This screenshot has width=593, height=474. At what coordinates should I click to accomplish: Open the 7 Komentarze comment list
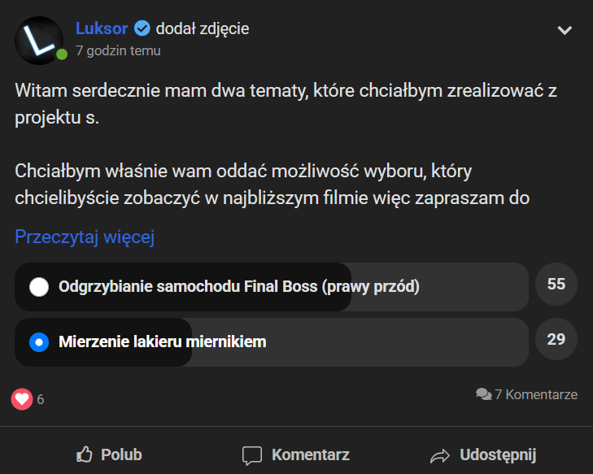click(x=536, y=394)
